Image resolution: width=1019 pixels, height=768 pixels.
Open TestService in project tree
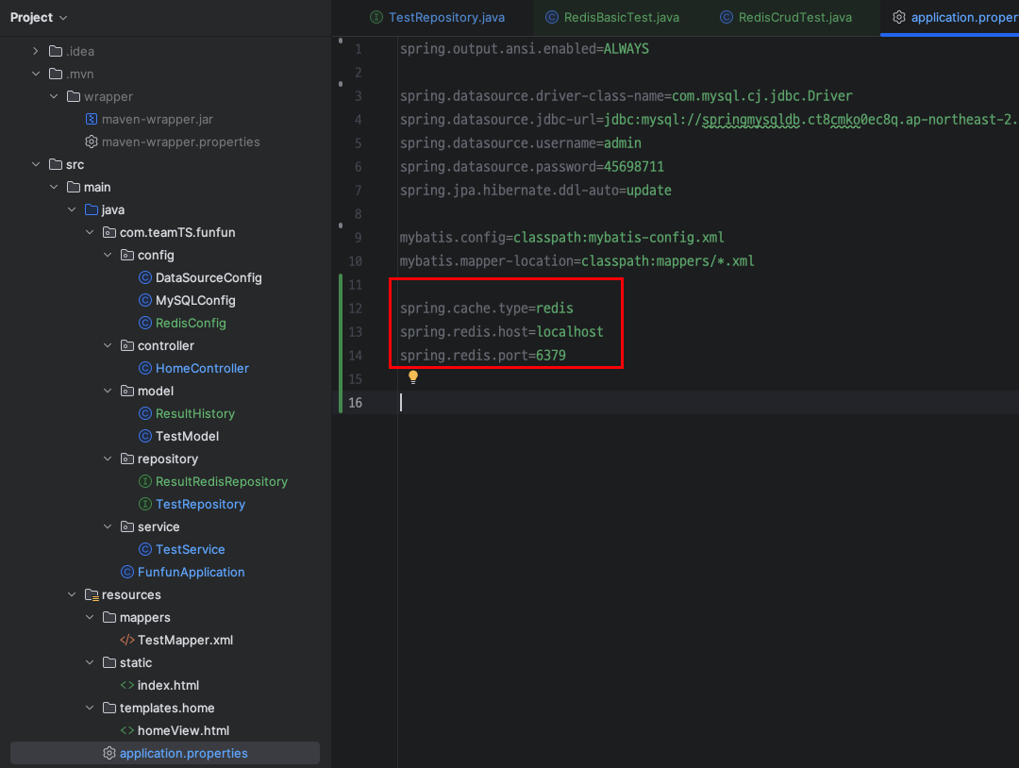click(x=191, y=550)
